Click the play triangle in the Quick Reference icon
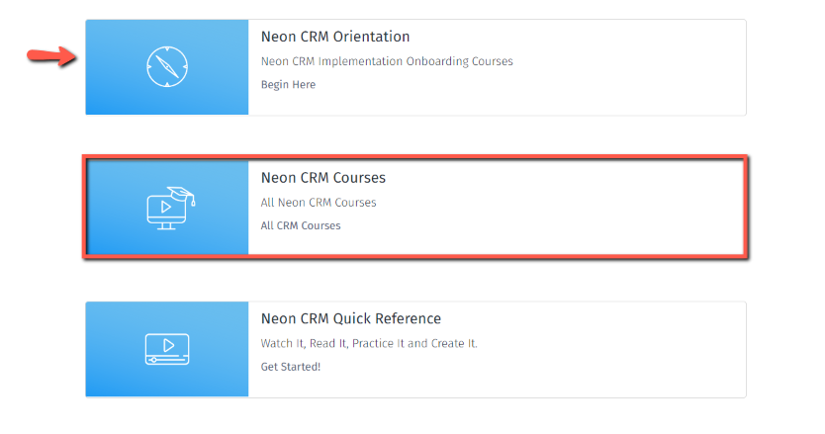 (169, 346)
